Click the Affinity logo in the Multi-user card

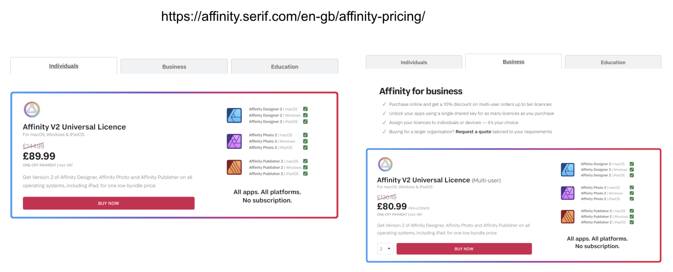[385, 164]
